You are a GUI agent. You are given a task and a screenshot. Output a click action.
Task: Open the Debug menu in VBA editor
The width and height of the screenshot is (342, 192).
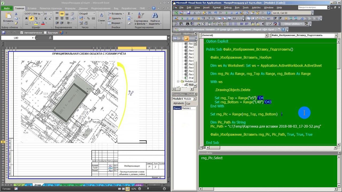pos(228,7)
